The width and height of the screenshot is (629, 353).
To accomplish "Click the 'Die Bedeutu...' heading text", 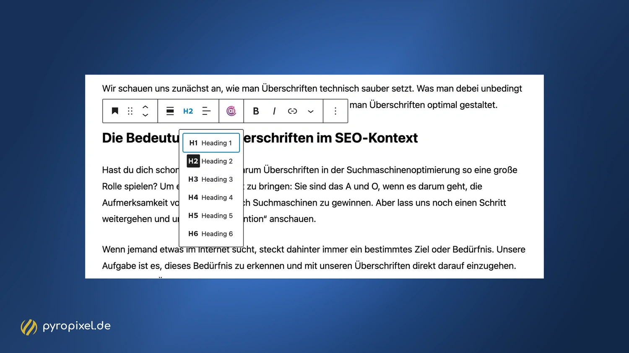I will pyautogui.click(x=140, y=138).
